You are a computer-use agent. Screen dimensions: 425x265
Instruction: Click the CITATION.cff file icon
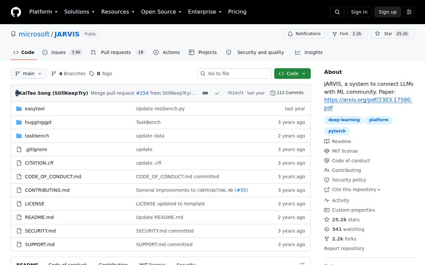point(19,163)
